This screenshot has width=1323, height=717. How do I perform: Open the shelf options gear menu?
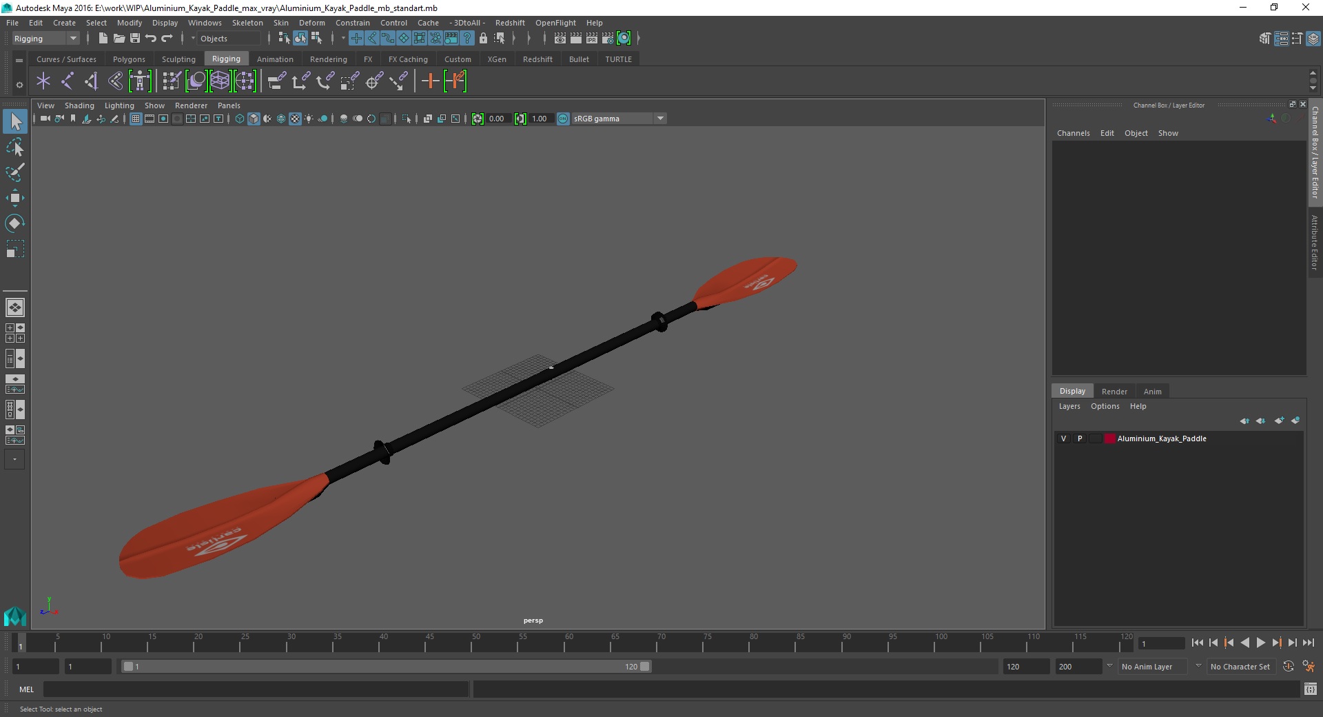point(19,85)
